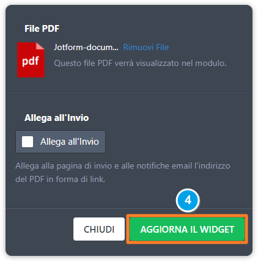Click the Allega all'Invio checkbox label text
258x262 pixels.
[70, 142]
